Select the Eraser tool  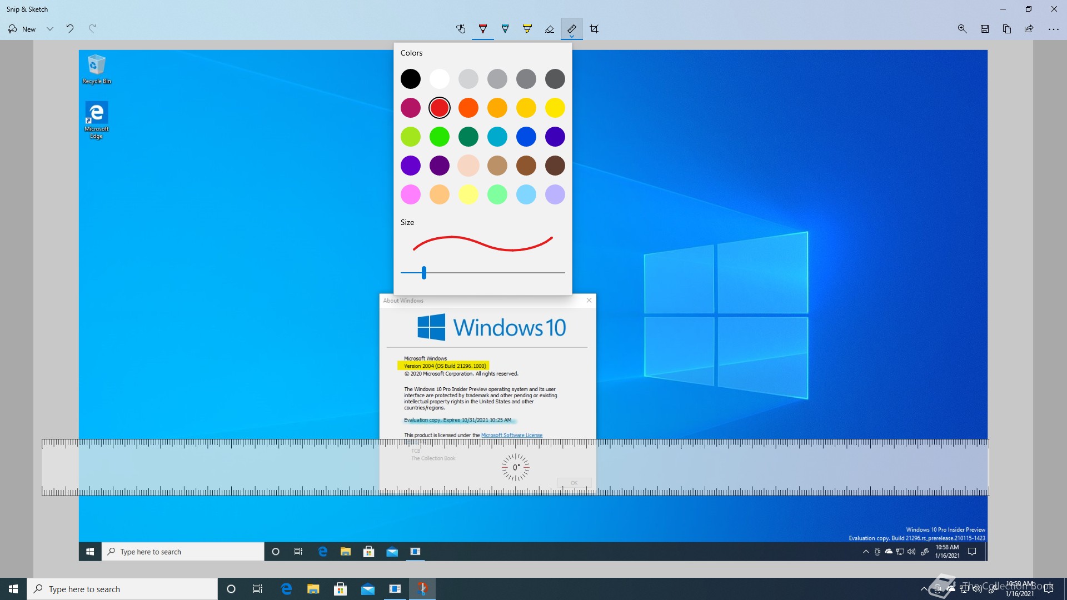[550, 29]
